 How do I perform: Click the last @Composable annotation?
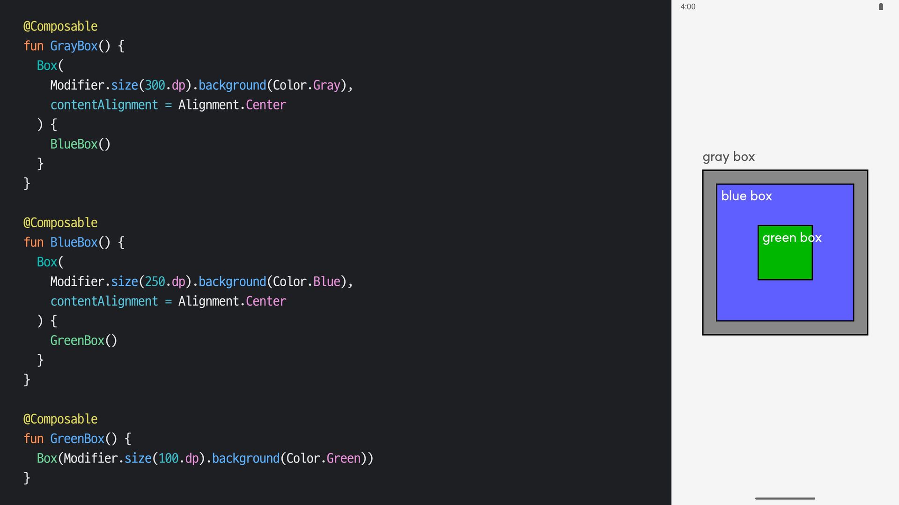(x=60, y=419)
